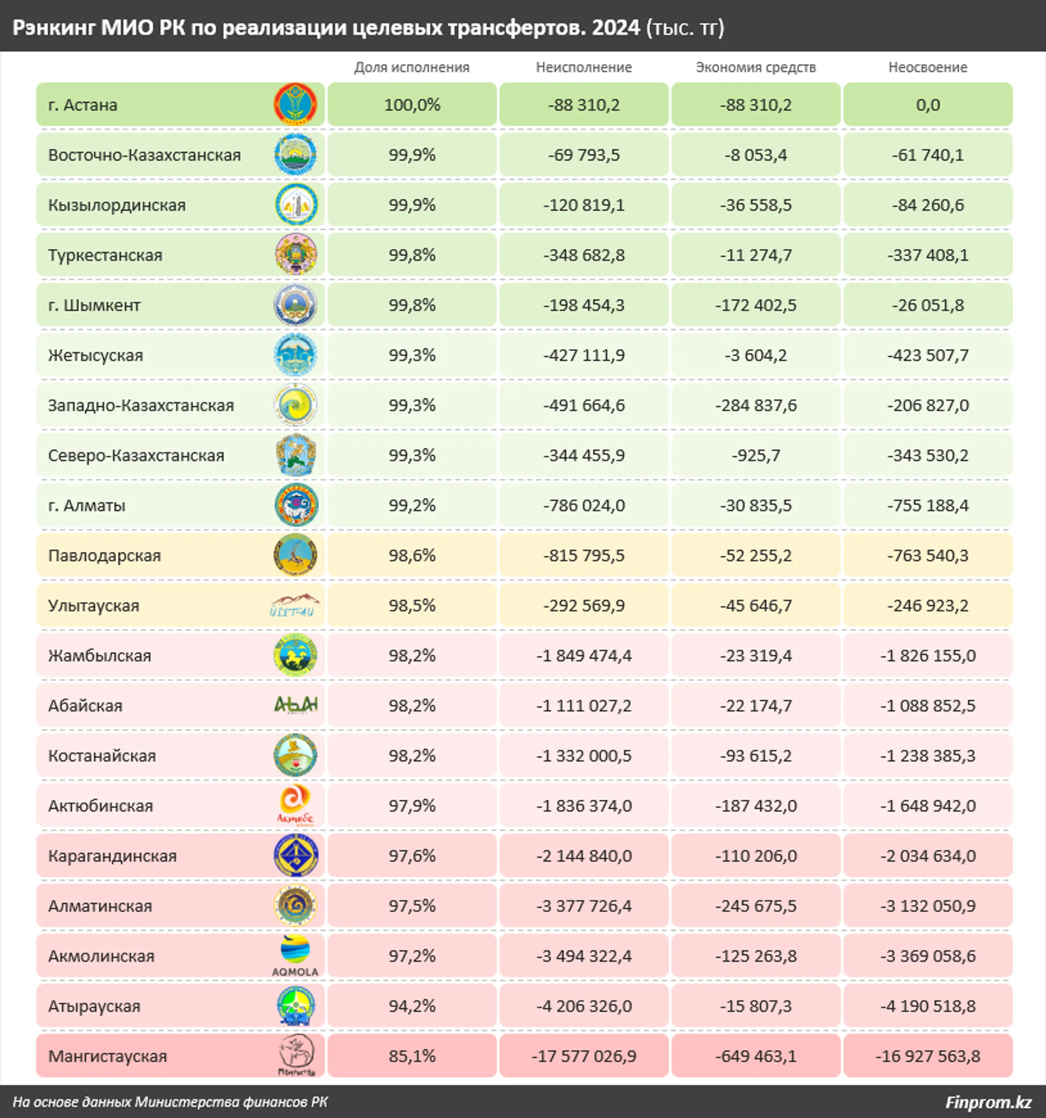Click the Astana city emblem icon
The height and width of the screenshot is (1118, 1046).
pyautogui.click(x=296, y=105)
